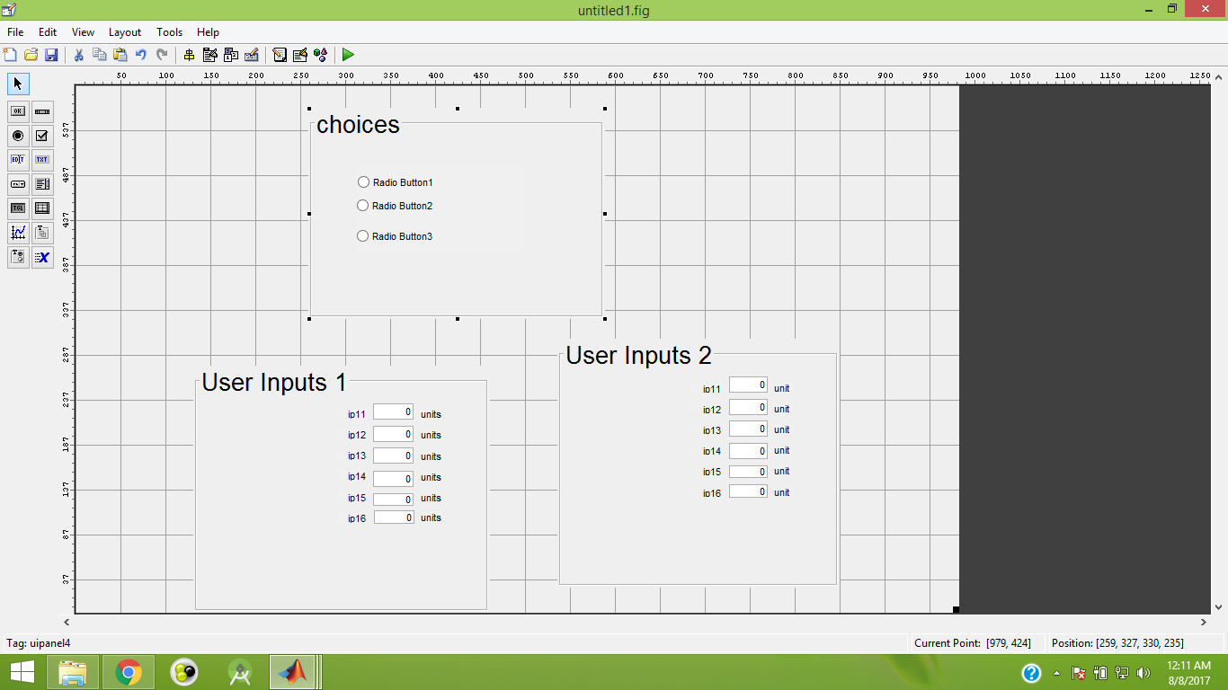Open the Object Browser toolbar icon
This screenshot has width=1228, height=690.
[321, 55]
